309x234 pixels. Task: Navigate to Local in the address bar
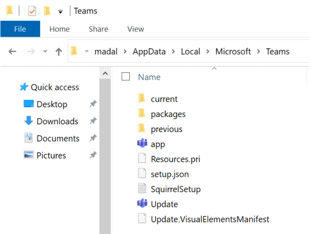(191, 52)
